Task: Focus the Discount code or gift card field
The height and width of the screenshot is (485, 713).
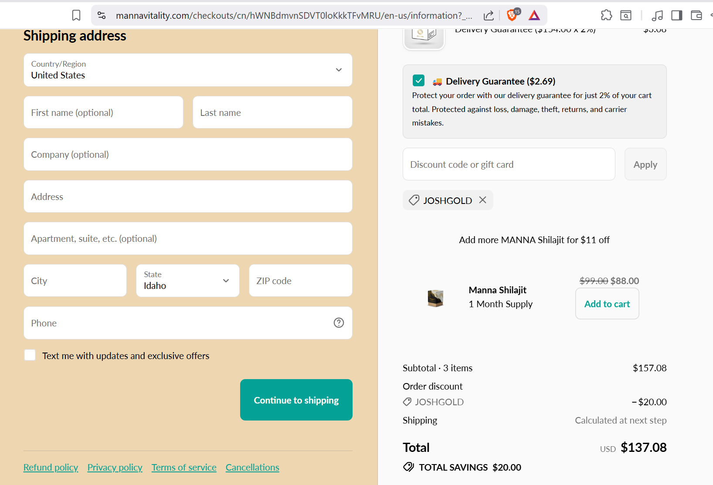Action: coord(509,164)
